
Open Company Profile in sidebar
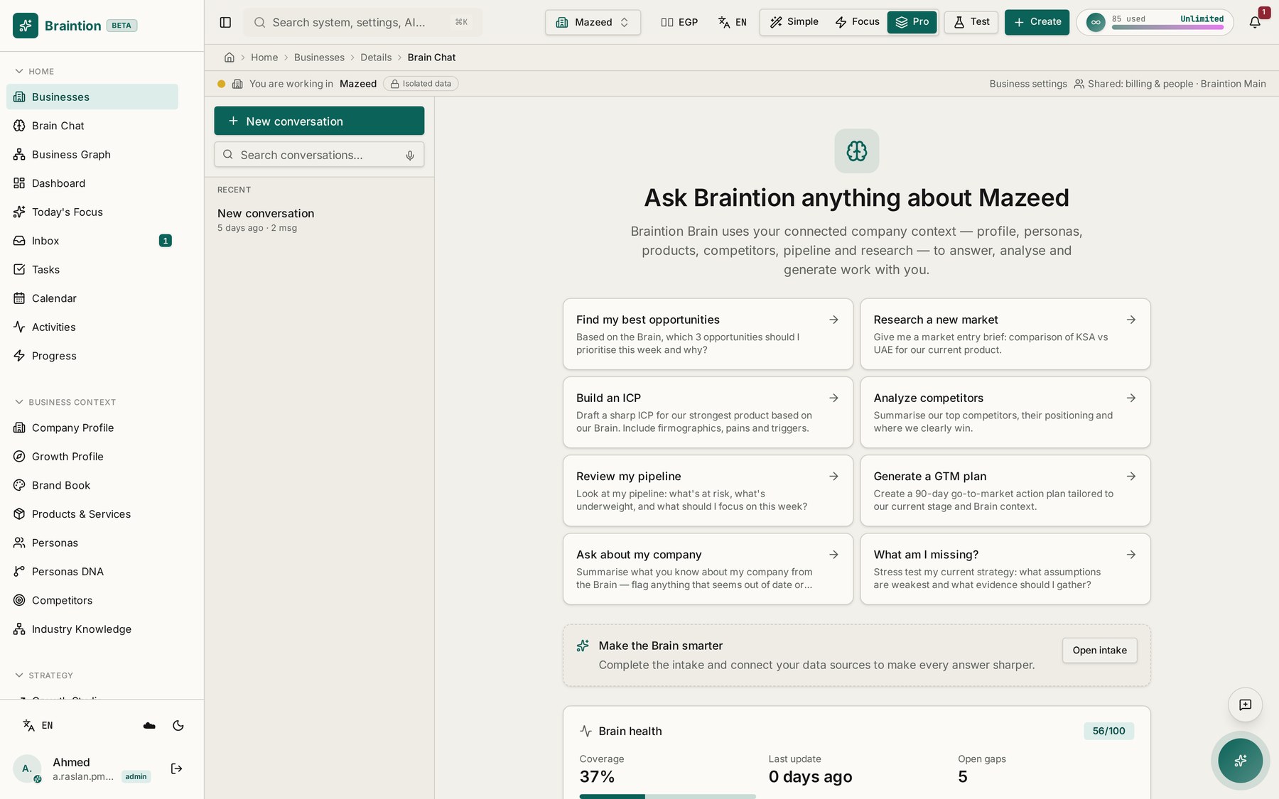pyautogui.click(x=92, y=428)
